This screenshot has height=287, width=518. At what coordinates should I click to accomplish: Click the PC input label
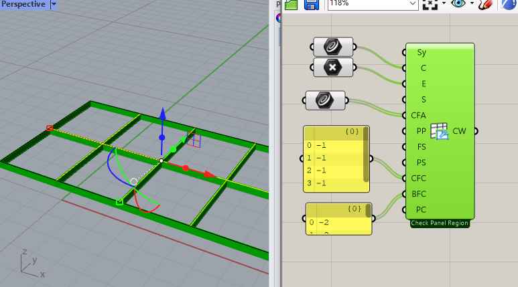(x=421, y=210)
